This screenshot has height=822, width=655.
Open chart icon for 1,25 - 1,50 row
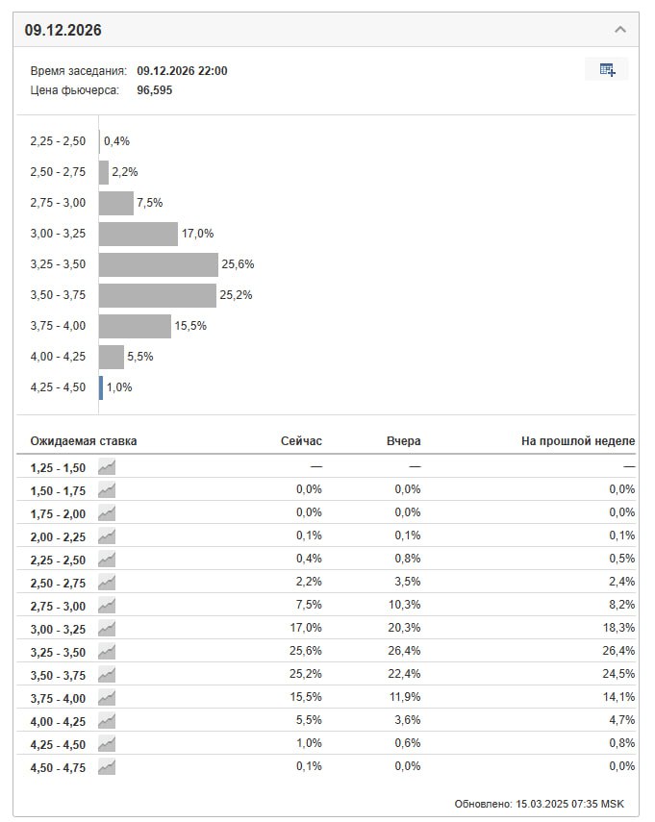[107, 467]
